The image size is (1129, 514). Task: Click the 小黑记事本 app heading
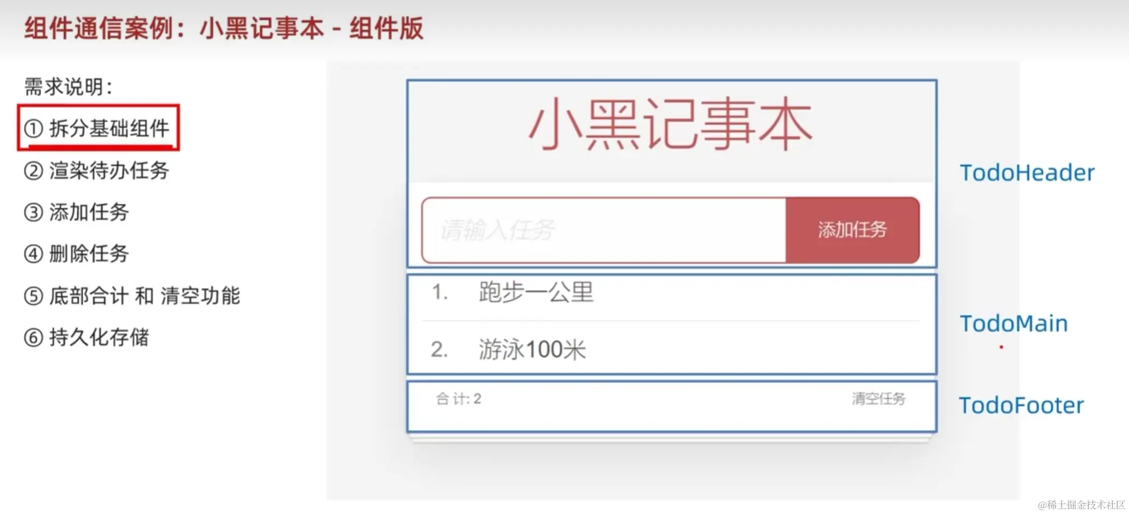point(671,124)
